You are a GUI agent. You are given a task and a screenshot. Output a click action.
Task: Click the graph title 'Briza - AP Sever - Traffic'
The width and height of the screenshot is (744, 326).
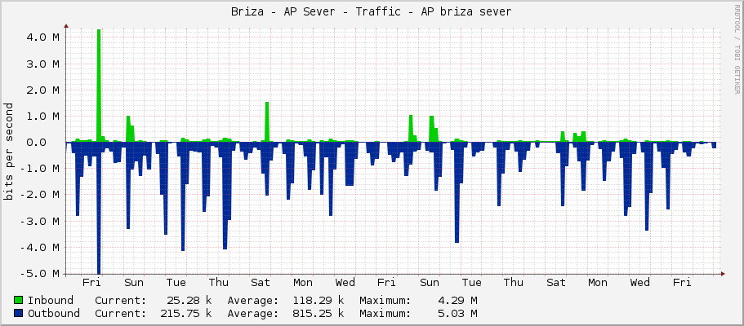point(322,11)
